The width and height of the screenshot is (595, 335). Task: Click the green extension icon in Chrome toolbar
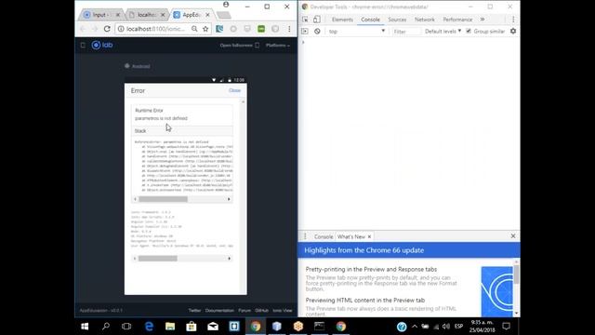click(261, 29)
